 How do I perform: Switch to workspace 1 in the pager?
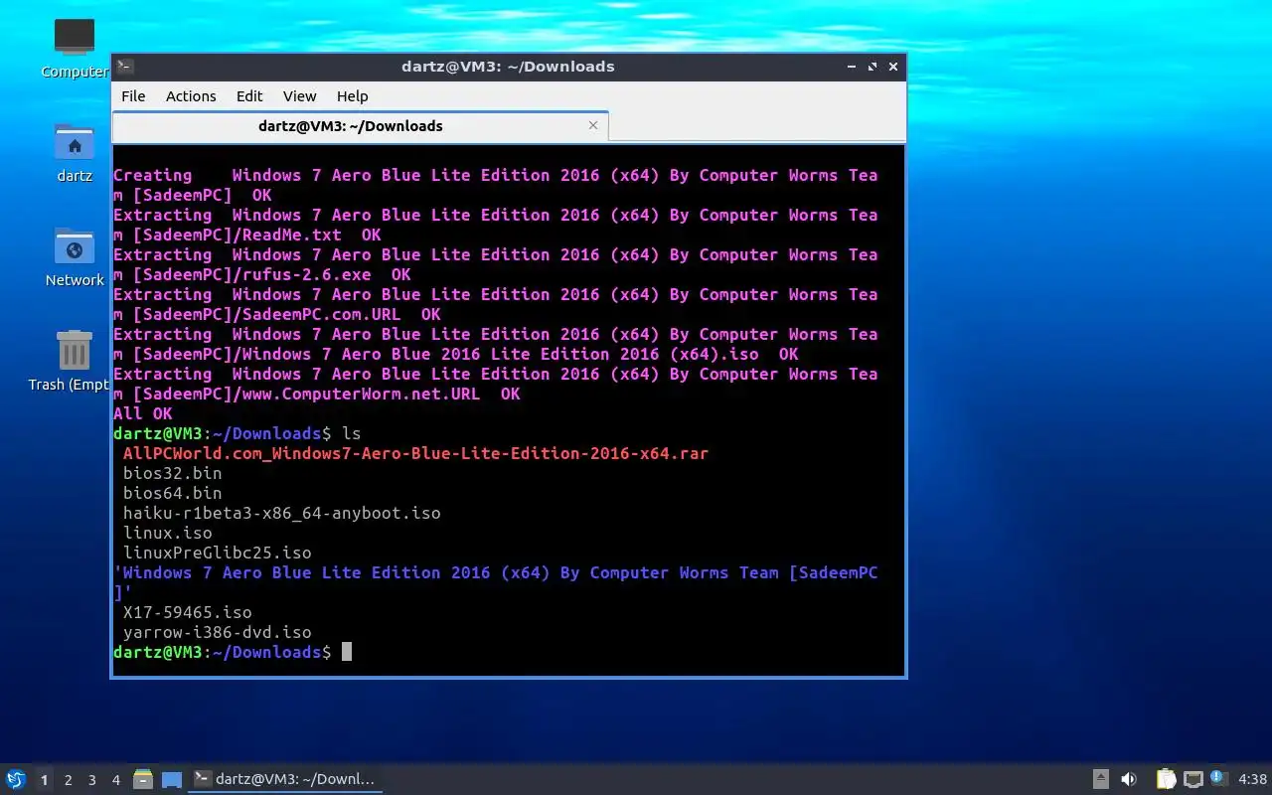tap(44, 780)
